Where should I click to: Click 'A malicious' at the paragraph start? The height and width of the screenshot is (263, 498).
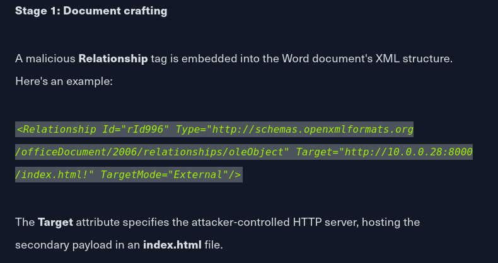[x=45, y=59]
